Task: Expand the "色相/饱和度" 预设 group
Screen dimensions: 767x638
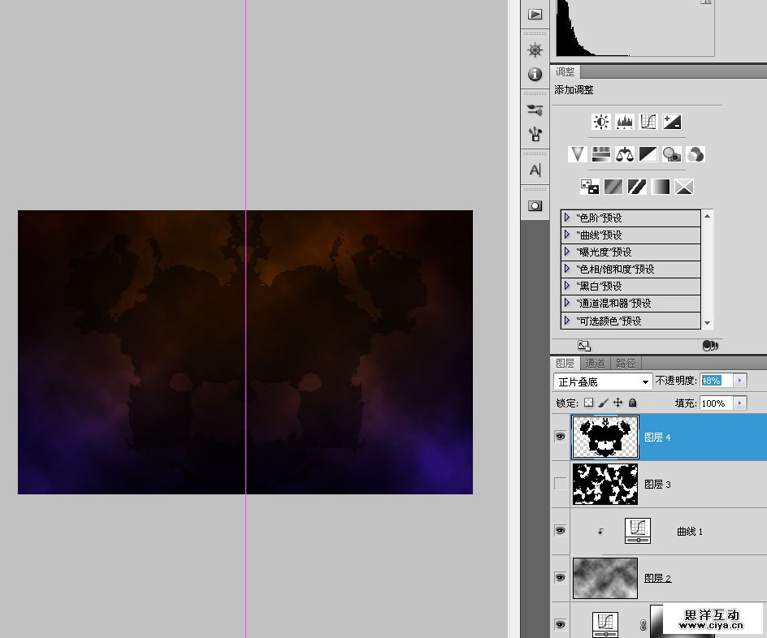Action: [567, 269]
